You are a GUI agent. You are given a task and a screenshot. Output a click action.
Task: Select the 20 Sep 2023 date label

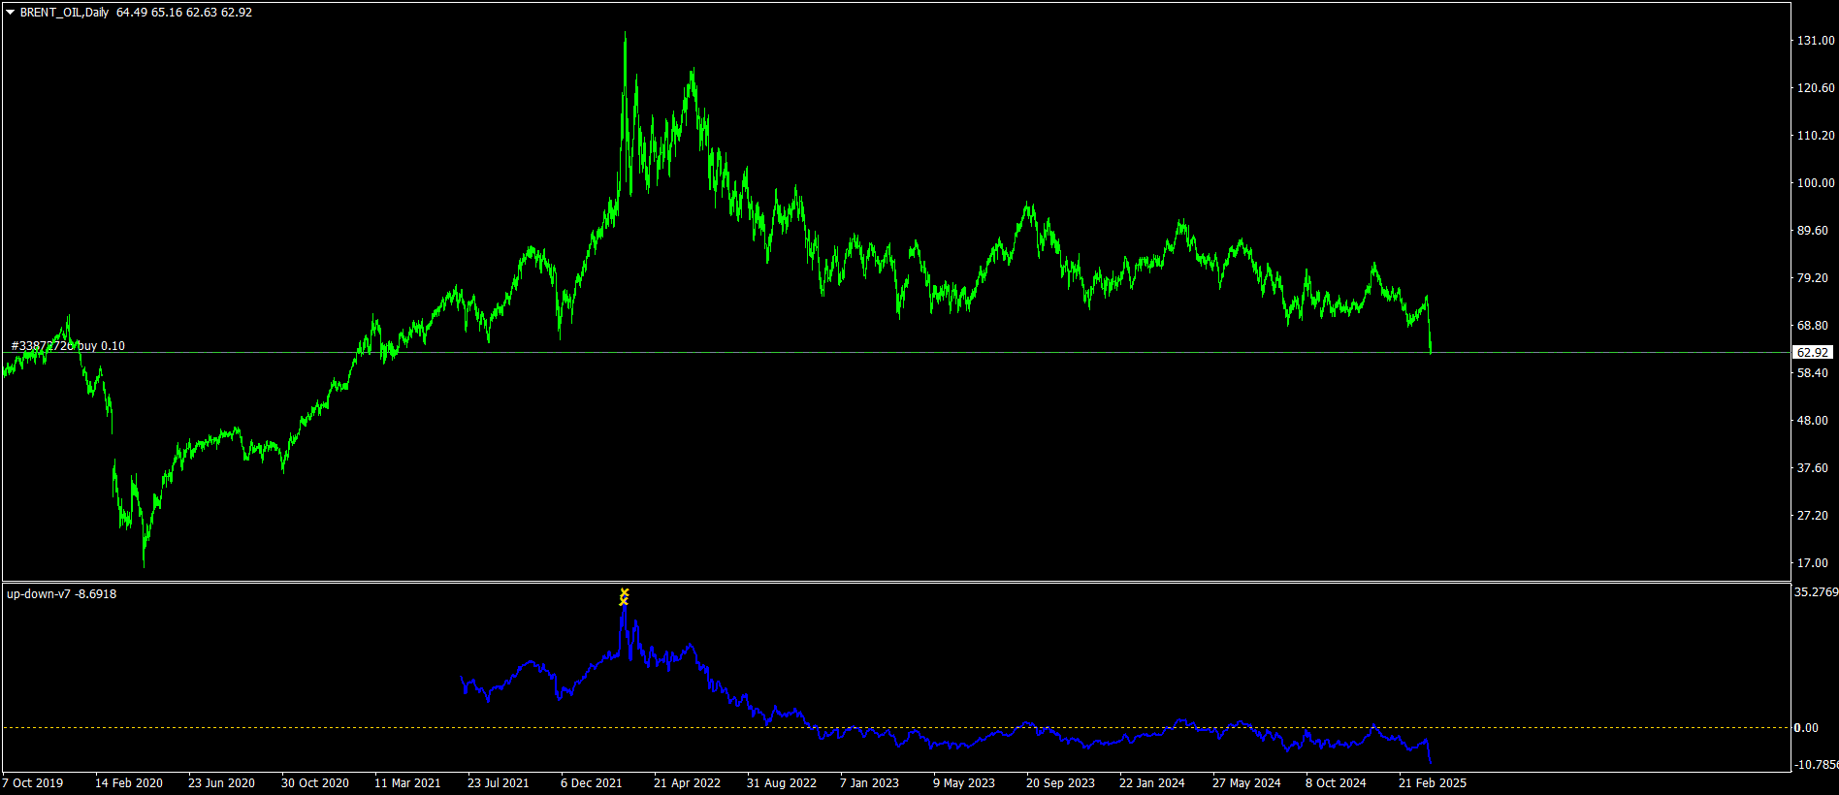pyautogui.click(x=1060, y=783)
